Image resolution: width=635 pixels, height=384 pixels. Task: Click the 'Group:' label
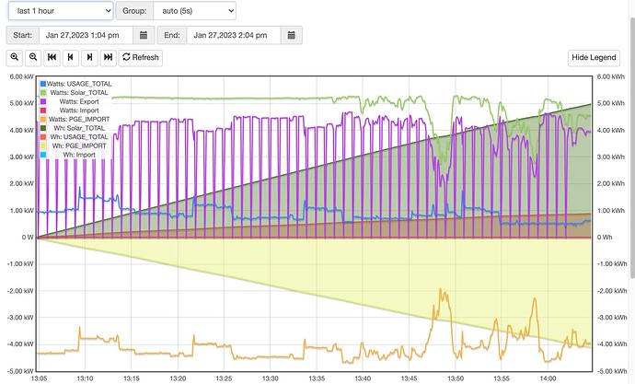click(134, 11)
